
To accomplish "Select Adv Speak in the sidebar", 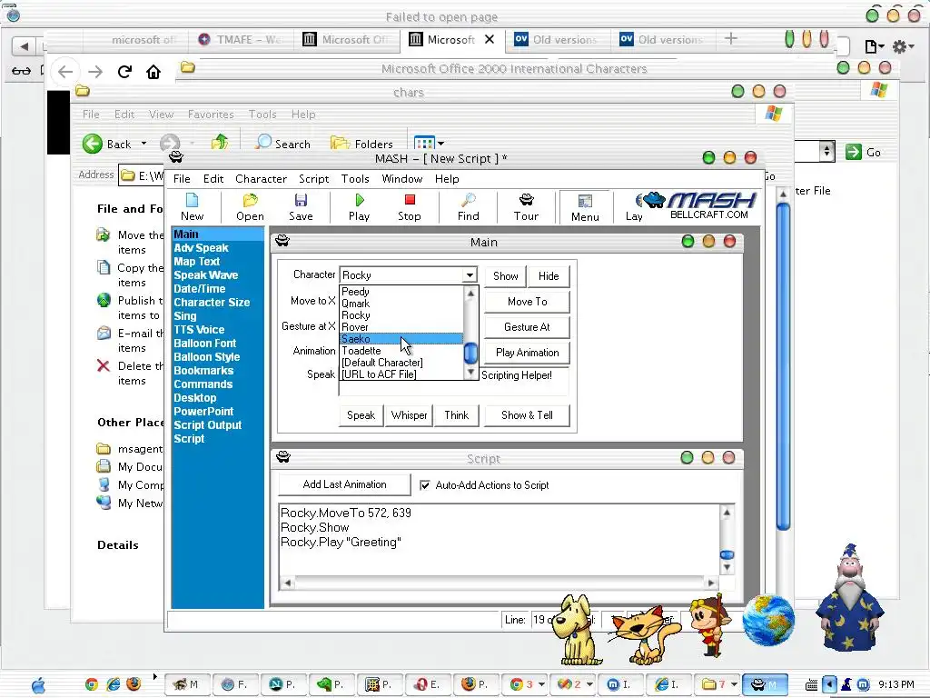I will (201, 248).
